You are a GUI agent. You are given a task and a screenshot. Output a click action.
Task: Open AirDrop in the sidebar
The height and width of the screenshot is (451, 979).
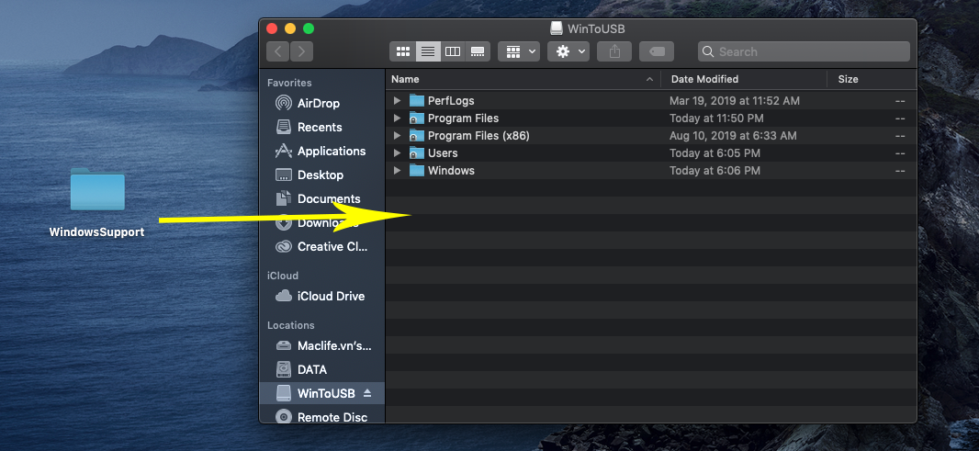pyautogui.click(x=318, y=103)
